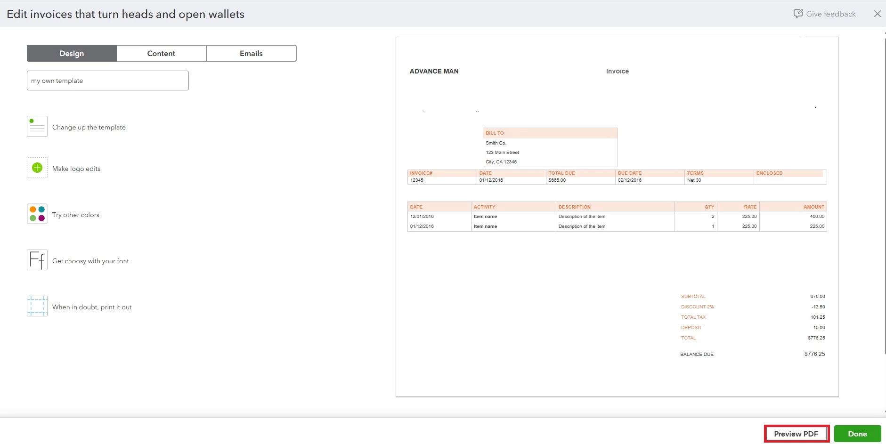
Task: Open the Content tab
Action: coord(161,53)
